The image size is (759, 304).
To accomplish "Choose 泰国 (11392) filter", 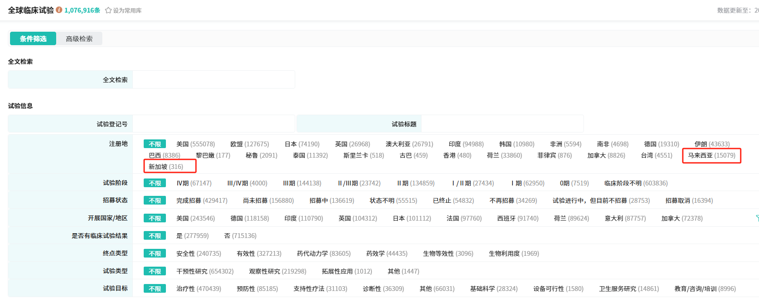I will tap(310, 155).
